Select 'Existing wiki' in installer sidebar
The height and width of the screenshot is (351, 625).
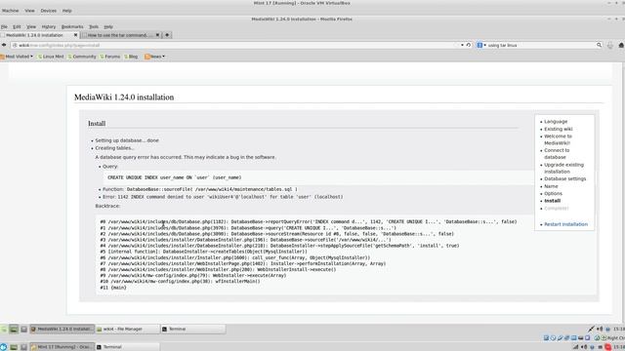pos(558,129)
